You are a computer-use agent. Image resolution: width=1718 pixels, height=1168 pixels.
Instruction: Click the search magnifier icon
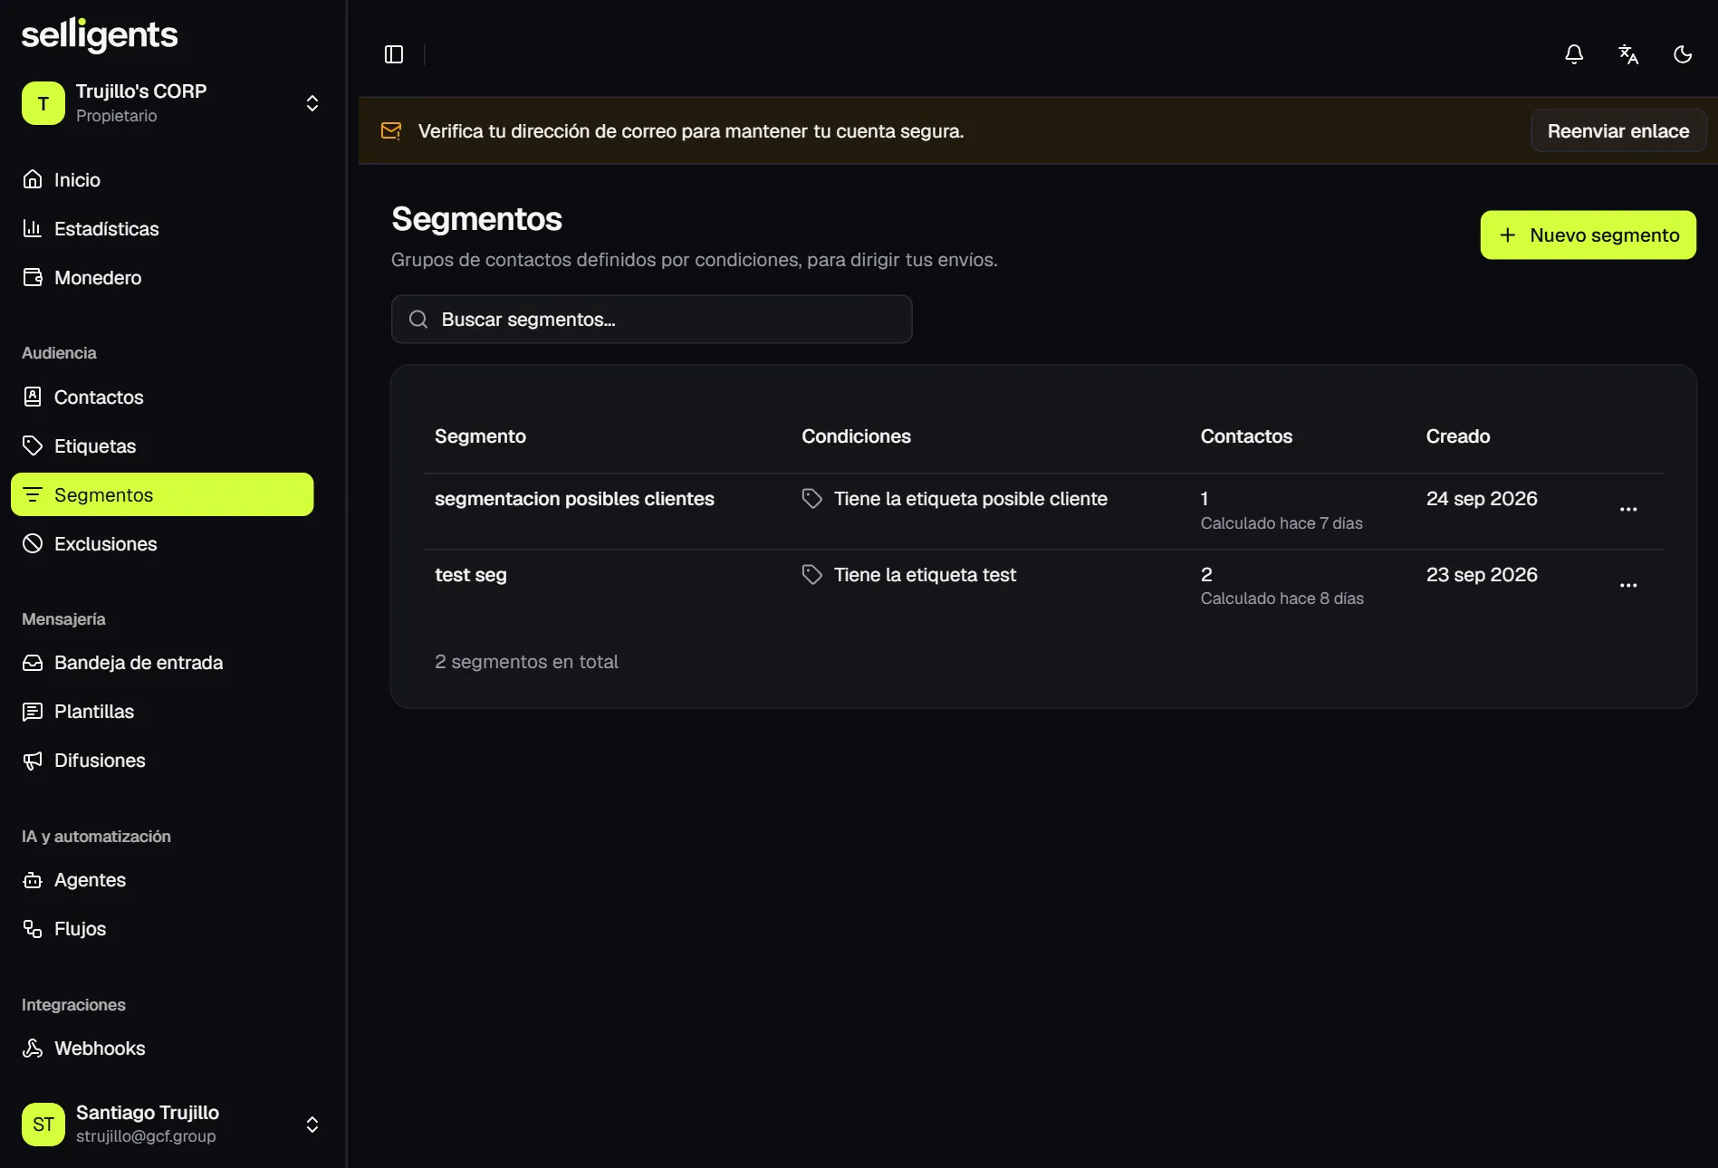[418, 319]
